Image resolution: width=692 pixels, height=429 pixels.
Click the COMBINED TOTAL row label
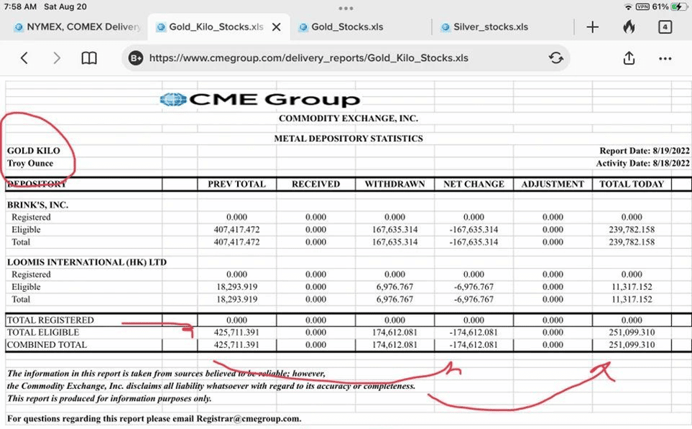[x=47, y=345]
